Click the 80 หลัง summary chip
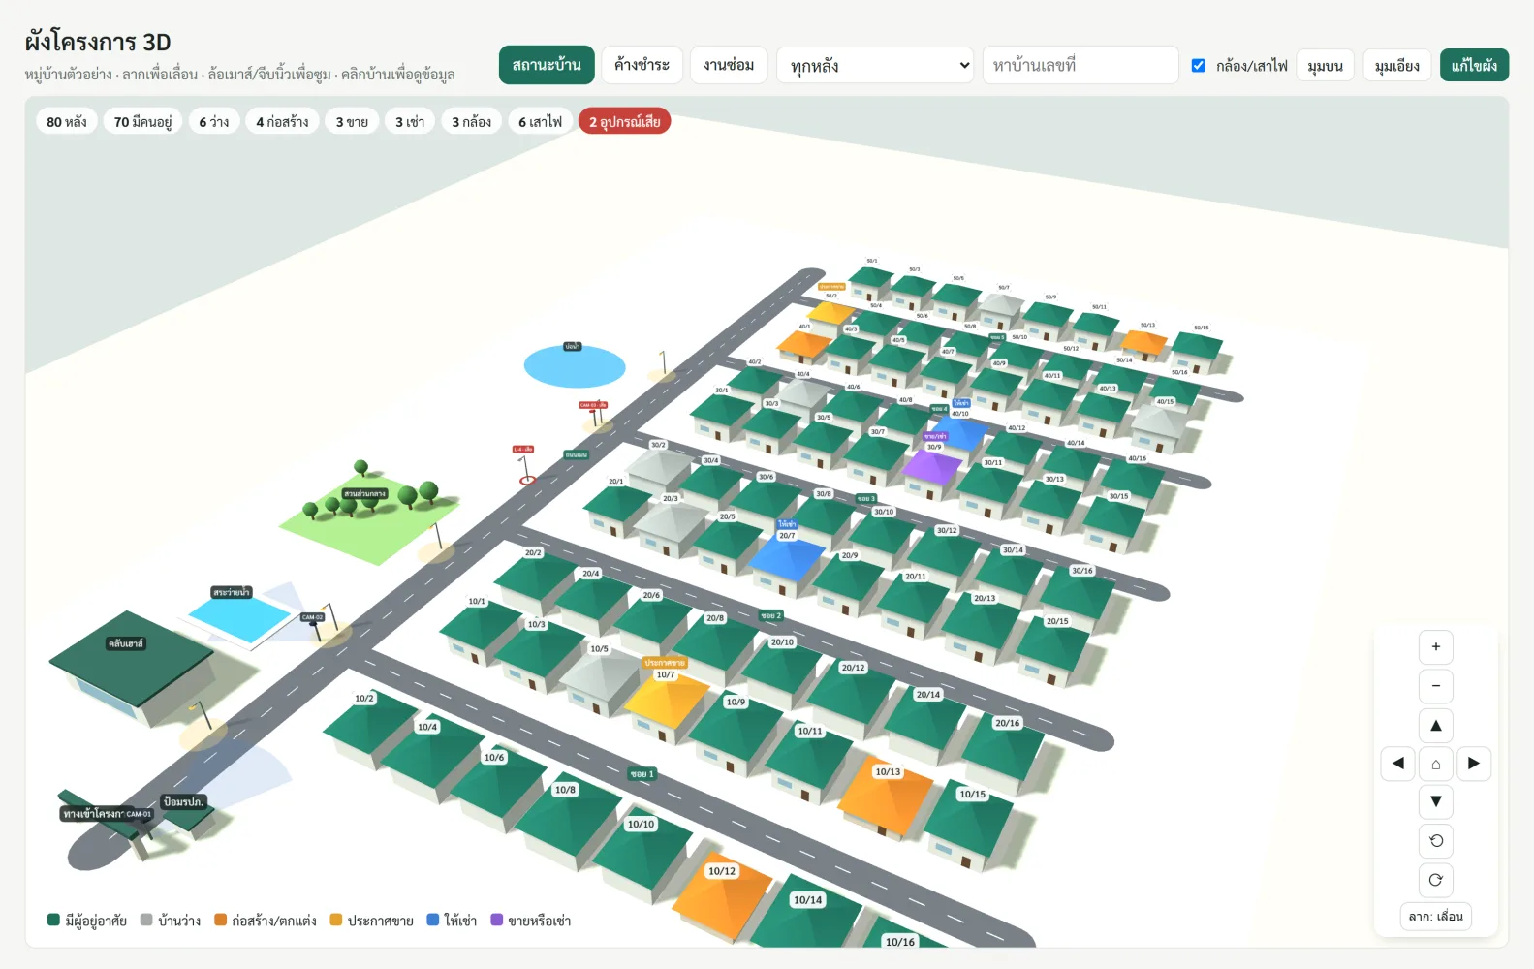This screenshot has width=1534, height=969. click(67, 122)
